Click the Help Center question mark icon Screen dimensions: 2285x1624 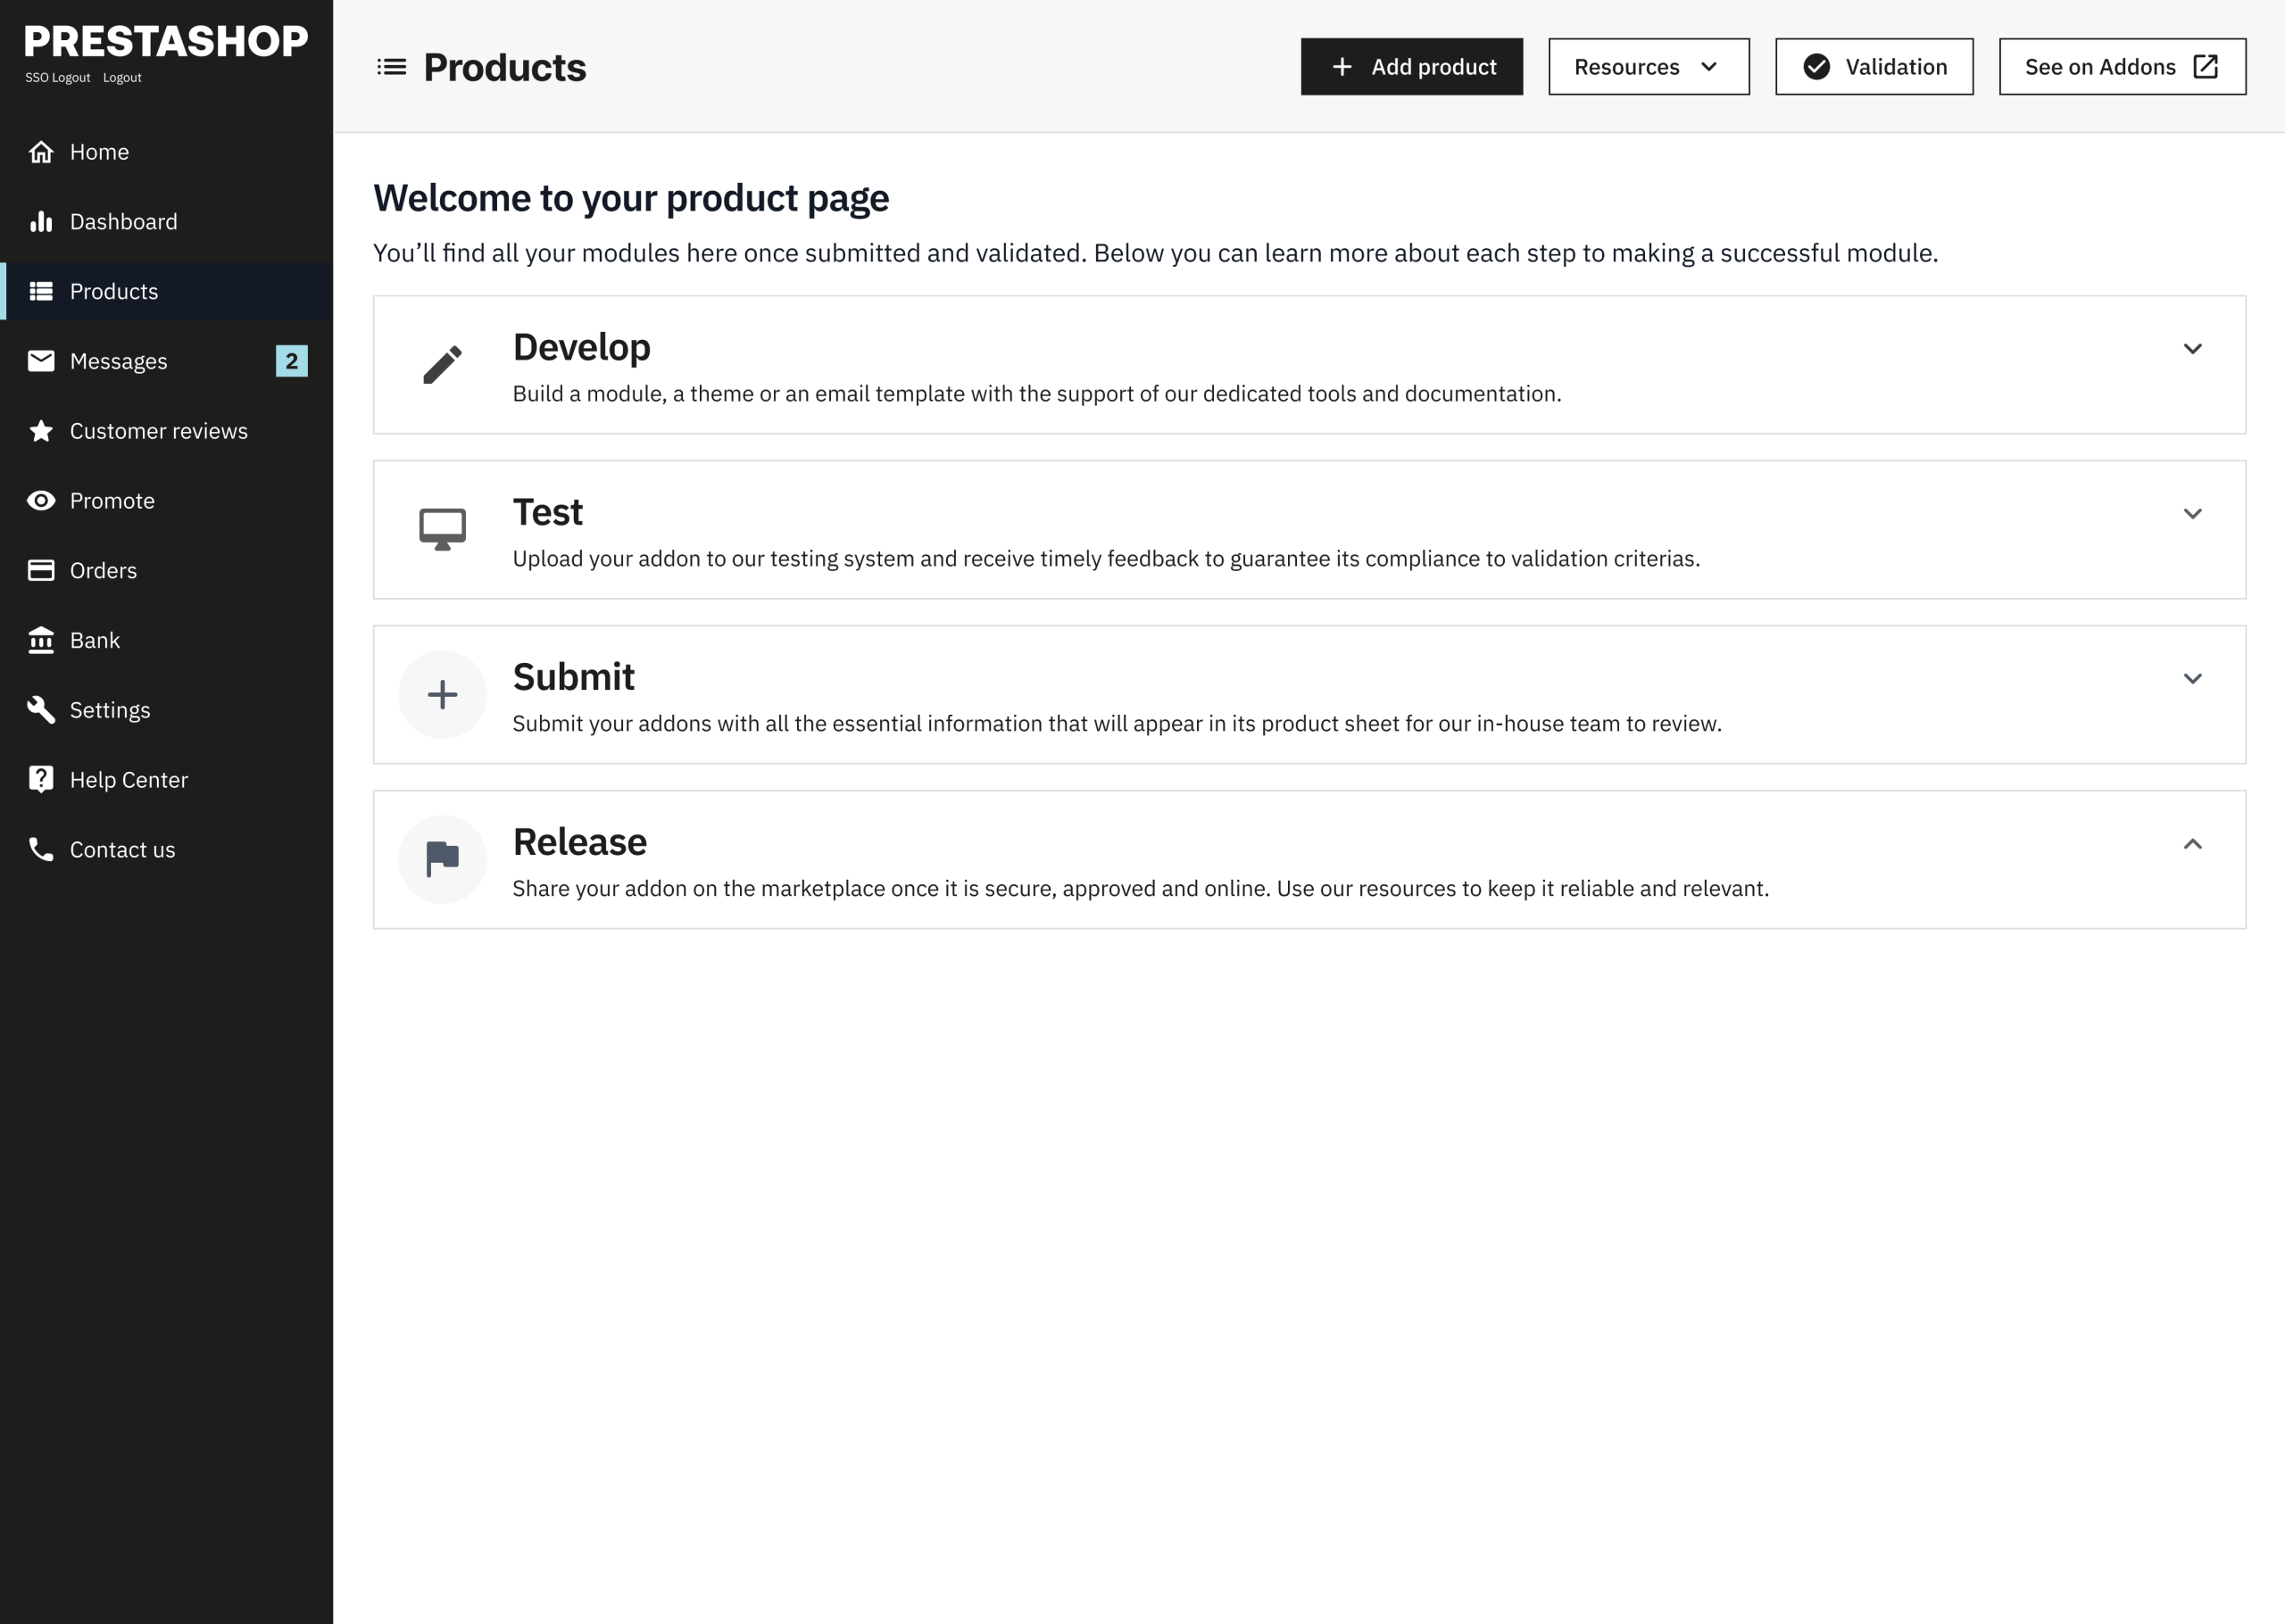coord(41,779)
